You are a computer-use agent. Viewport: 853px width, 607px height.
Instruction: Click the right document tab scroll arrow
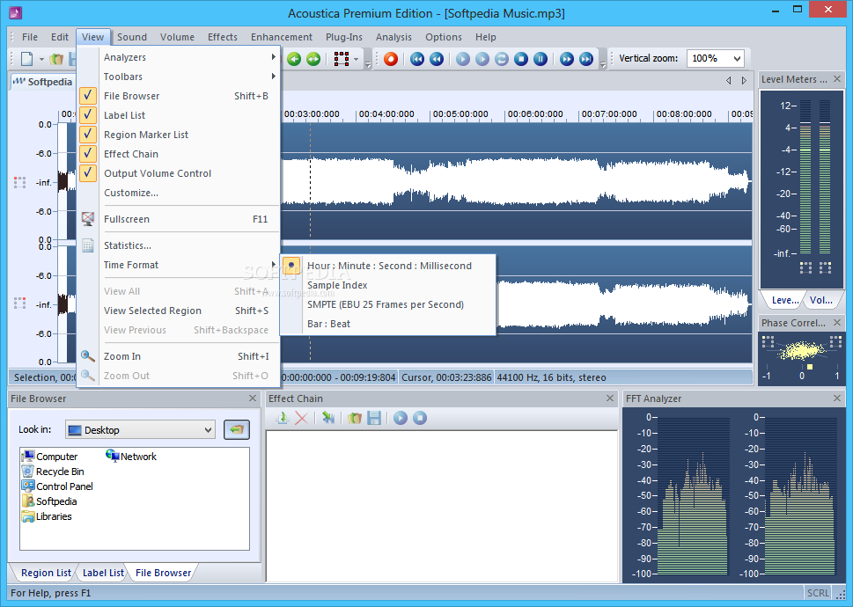pos(744,80)
